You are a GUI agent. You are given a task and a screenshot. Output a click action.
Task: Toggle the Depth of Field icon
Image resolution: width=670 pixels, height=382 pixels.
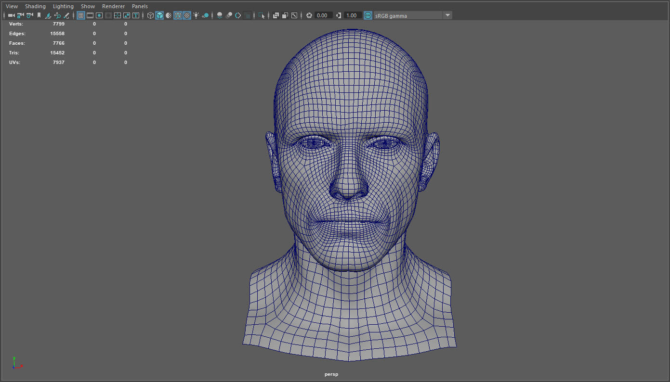pyautogui.click(x=247, y=15)
